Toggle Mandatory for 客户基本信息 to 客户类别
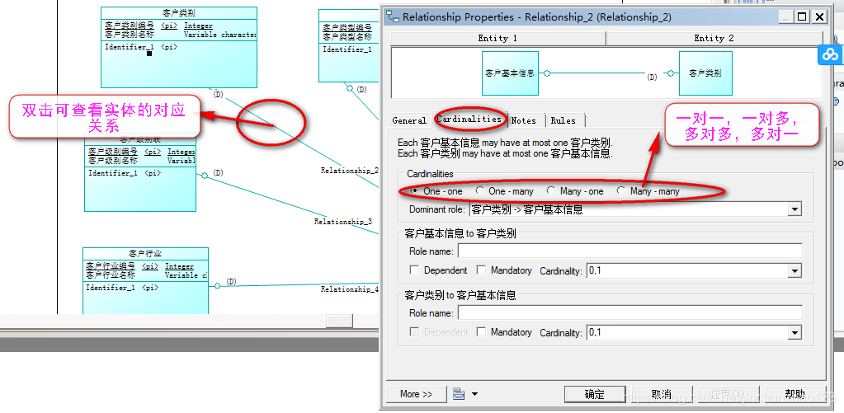This screenshot has height=413, width=844. point(481,270)
